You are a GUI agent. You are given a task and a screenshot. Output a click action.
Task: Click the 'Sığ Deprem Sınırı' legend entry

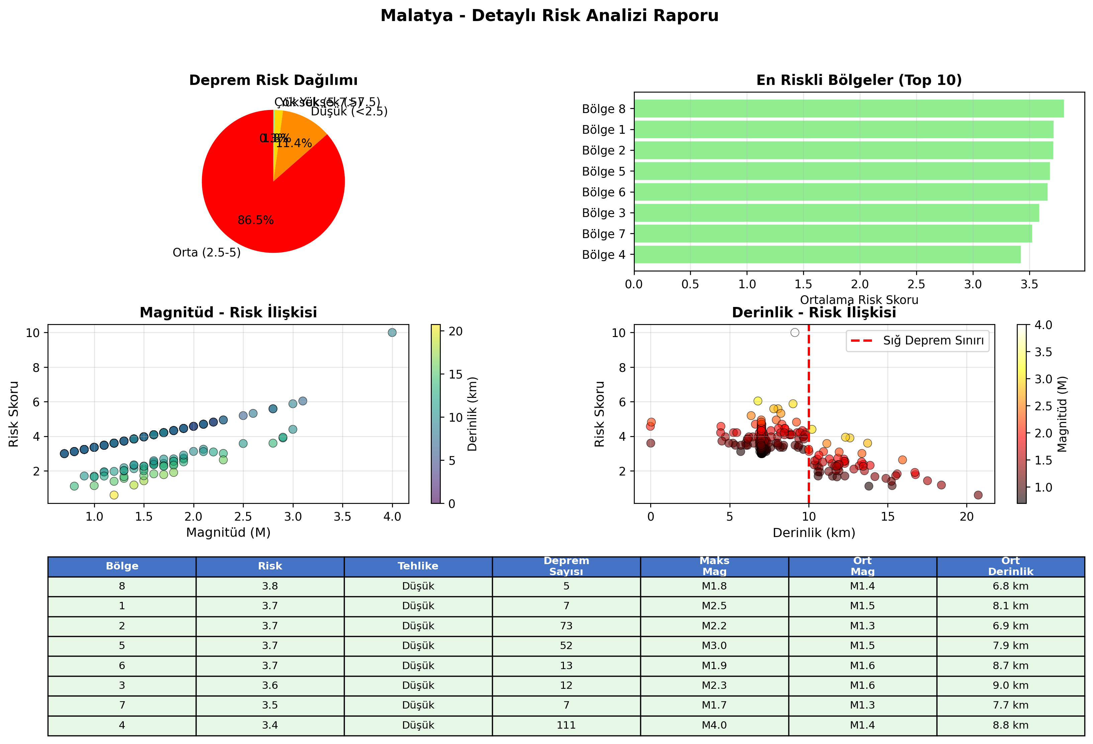pyautogui.click(x=917, y=340)
